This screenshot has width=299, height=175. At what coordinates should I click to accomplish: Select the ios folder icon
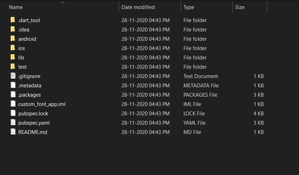(x=13, y=48)
